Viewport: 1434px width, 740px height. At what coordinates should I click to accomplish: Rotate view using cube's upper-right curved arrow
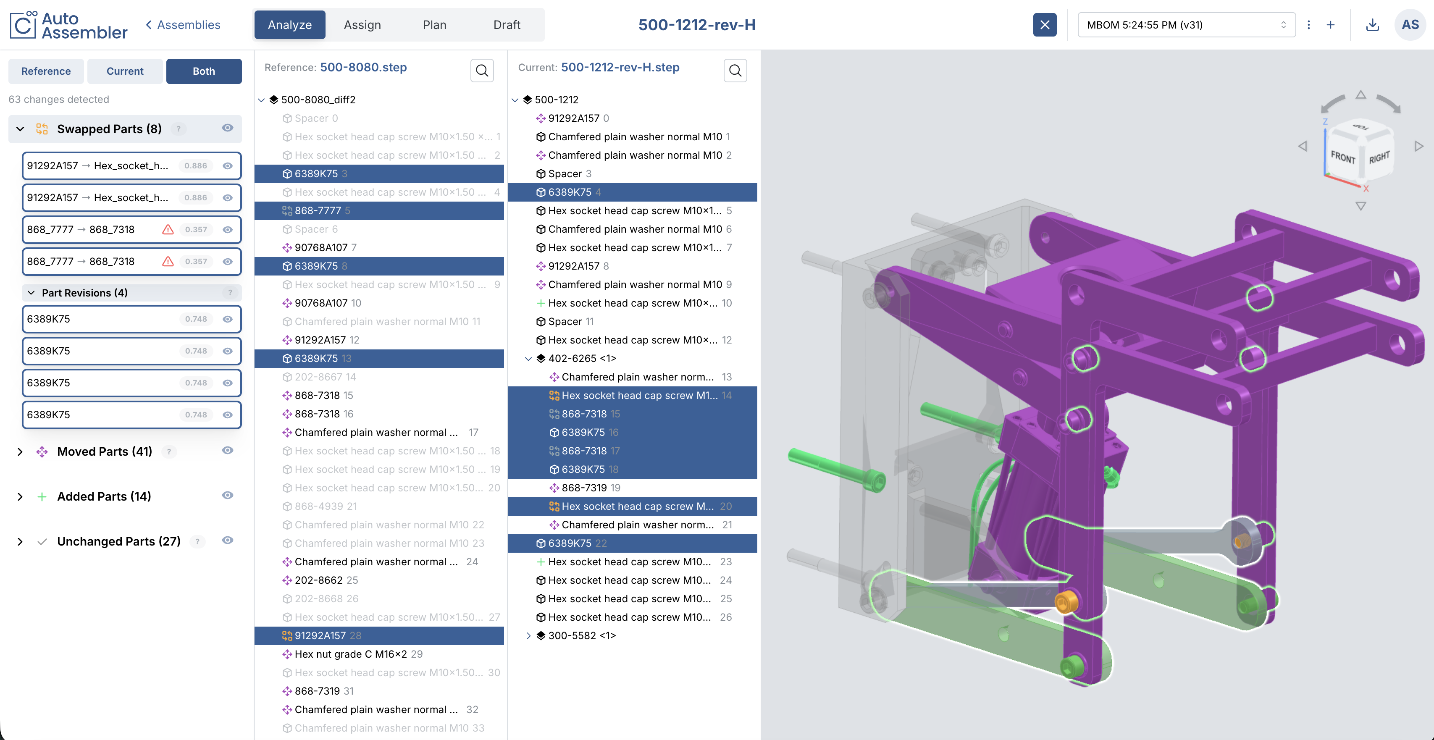(x=1388, y=103)
